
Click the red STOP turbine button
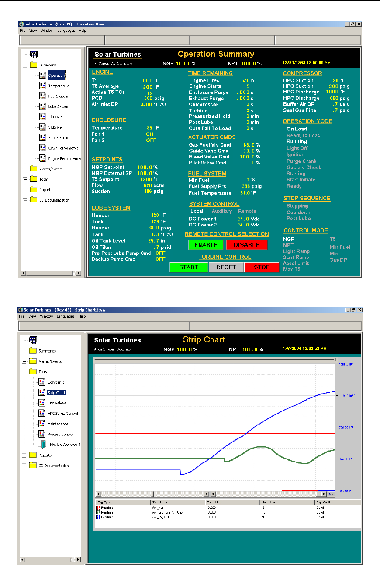click(x=262, y=267)
